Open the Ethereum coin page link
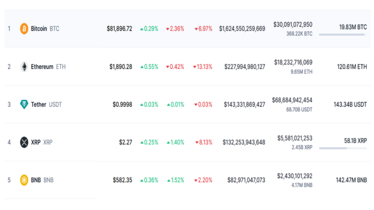 point(42,67)
